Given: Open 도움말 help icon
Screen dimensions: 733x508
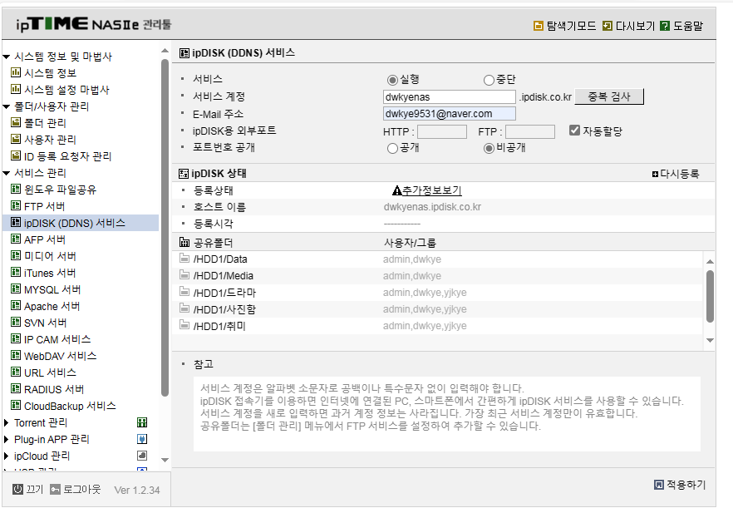Looking at the screenshot, I should coord(665,26).
